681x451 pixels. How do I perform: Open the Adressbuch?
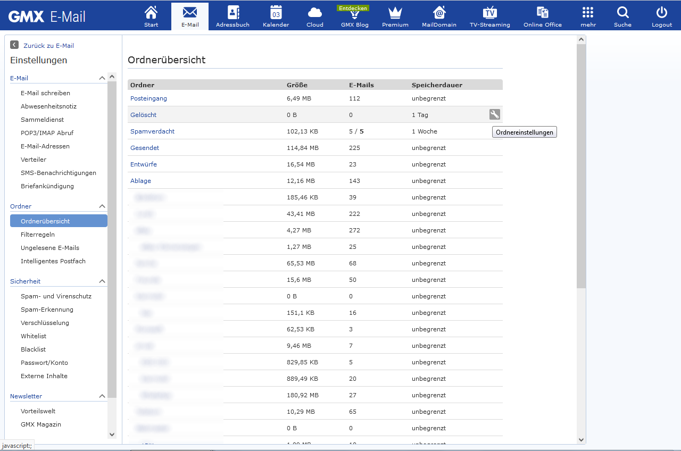pyautogui.click(x=232, y=16)
